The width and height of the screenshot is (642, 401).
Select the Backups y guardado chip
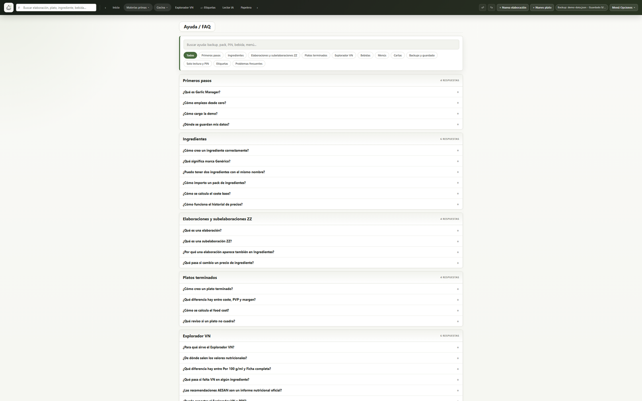point(422,56)
